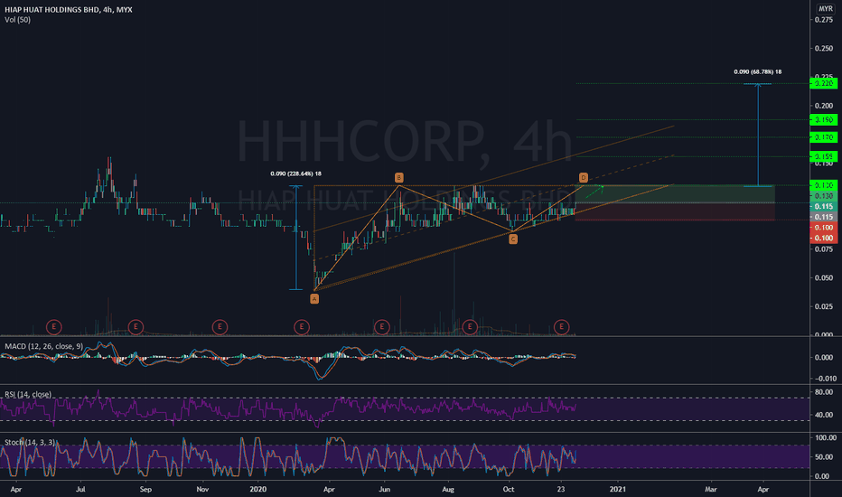This screenshot has width=842, height=497.
Task: Click the earnings marker nearest the Aug label
Action: pyautogui.click(x=470, y=327)
